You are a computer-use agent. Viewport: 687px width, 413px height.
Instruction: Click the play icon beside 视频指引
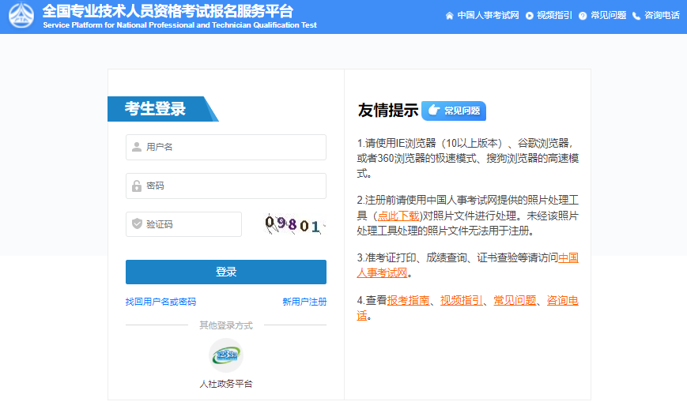pos(529,16)
